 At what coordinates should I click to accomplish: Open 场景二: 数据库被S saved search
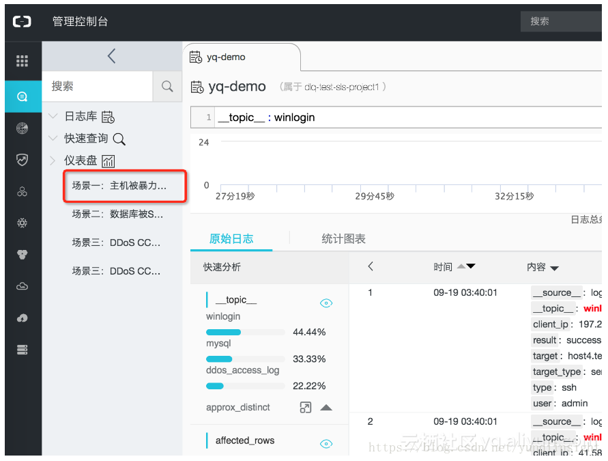(x=117, y=214)
